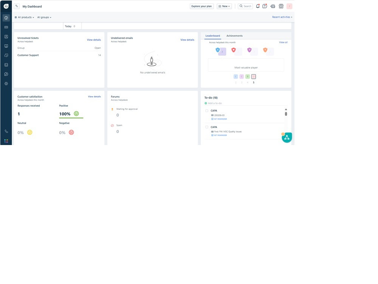Click the printer-like icon left of the store icon

[273, 6]
